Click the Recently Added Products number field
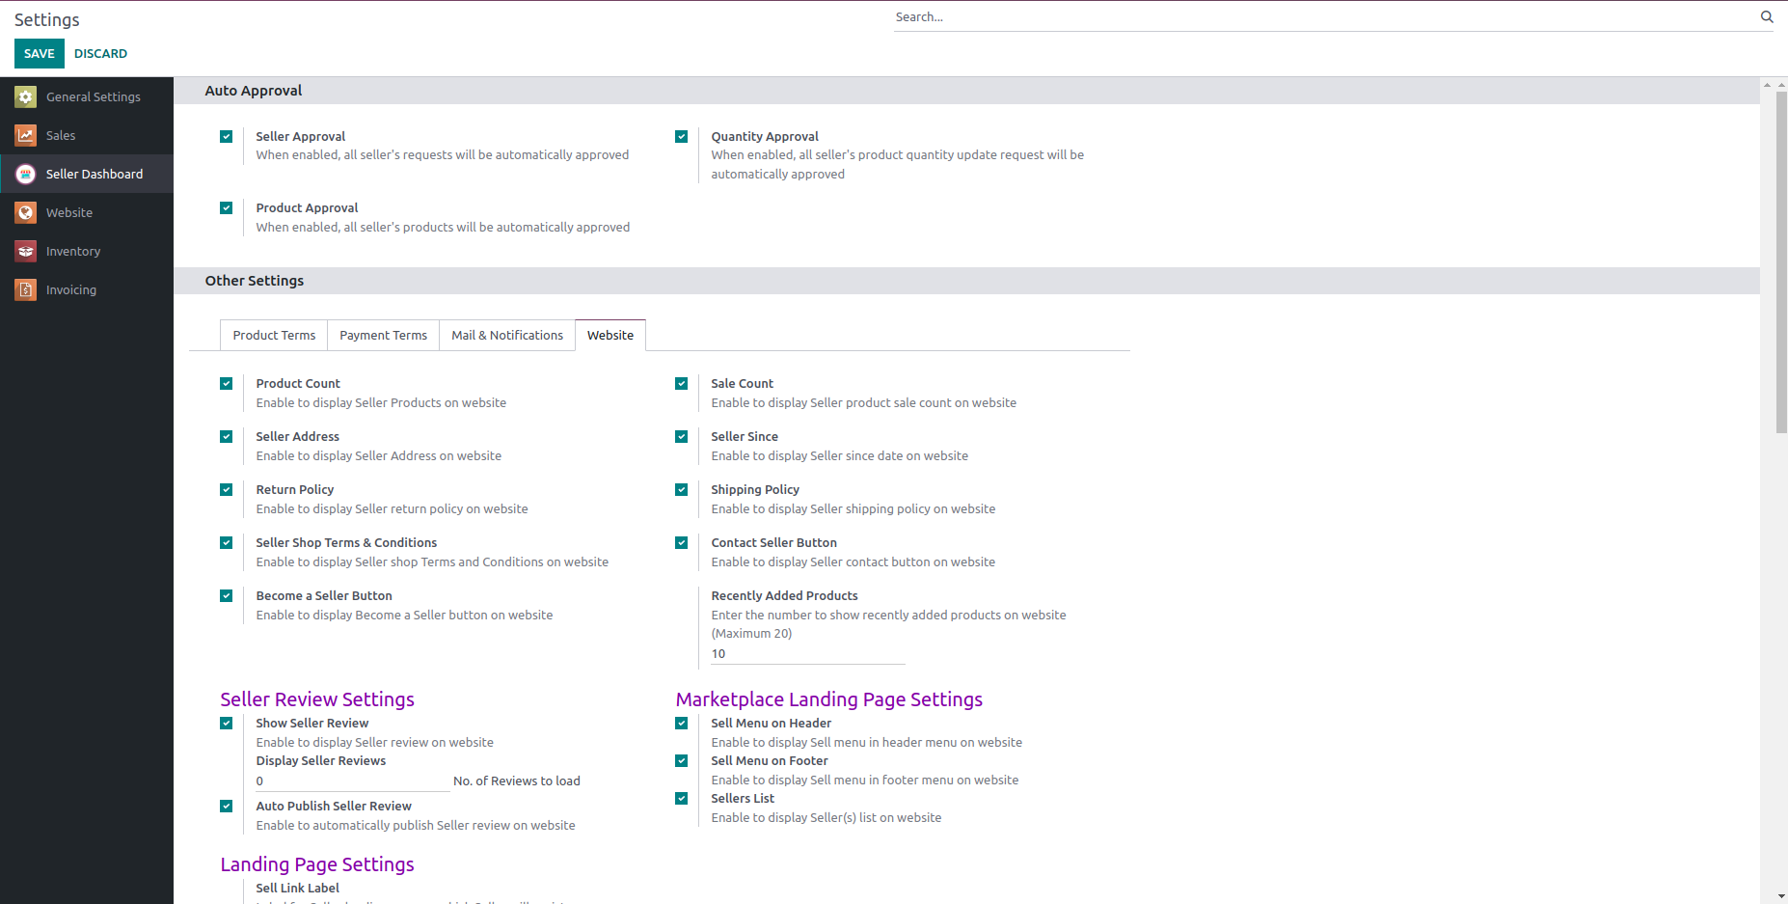1788x904 pixels. (x=807, y=654)
